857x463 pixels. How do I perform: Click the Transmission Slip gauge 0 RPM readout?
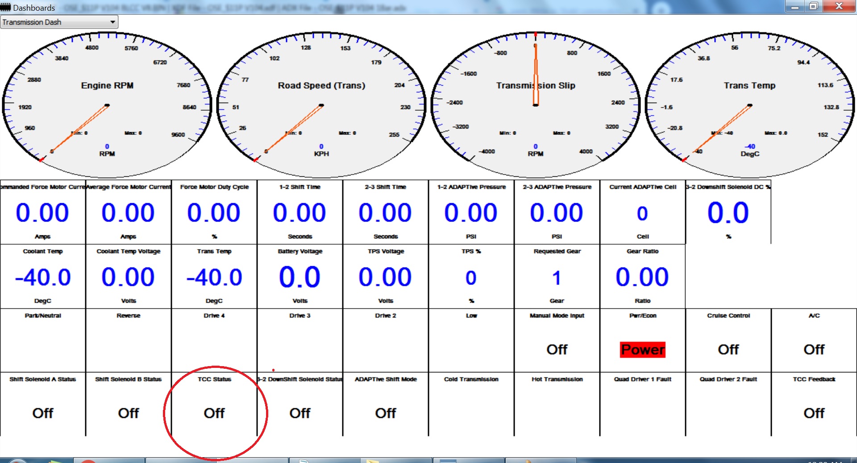[536, 150]
